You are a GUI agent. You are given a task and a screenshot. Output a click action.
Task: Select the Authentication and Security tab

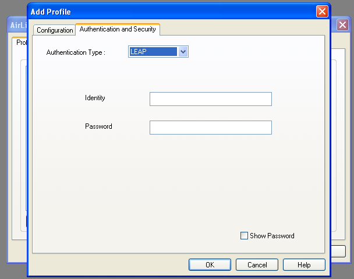118,29
